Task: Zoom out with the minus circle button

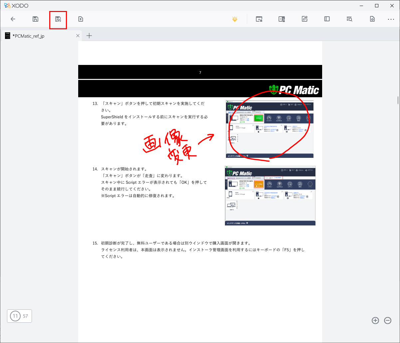Action: (388, 320)
